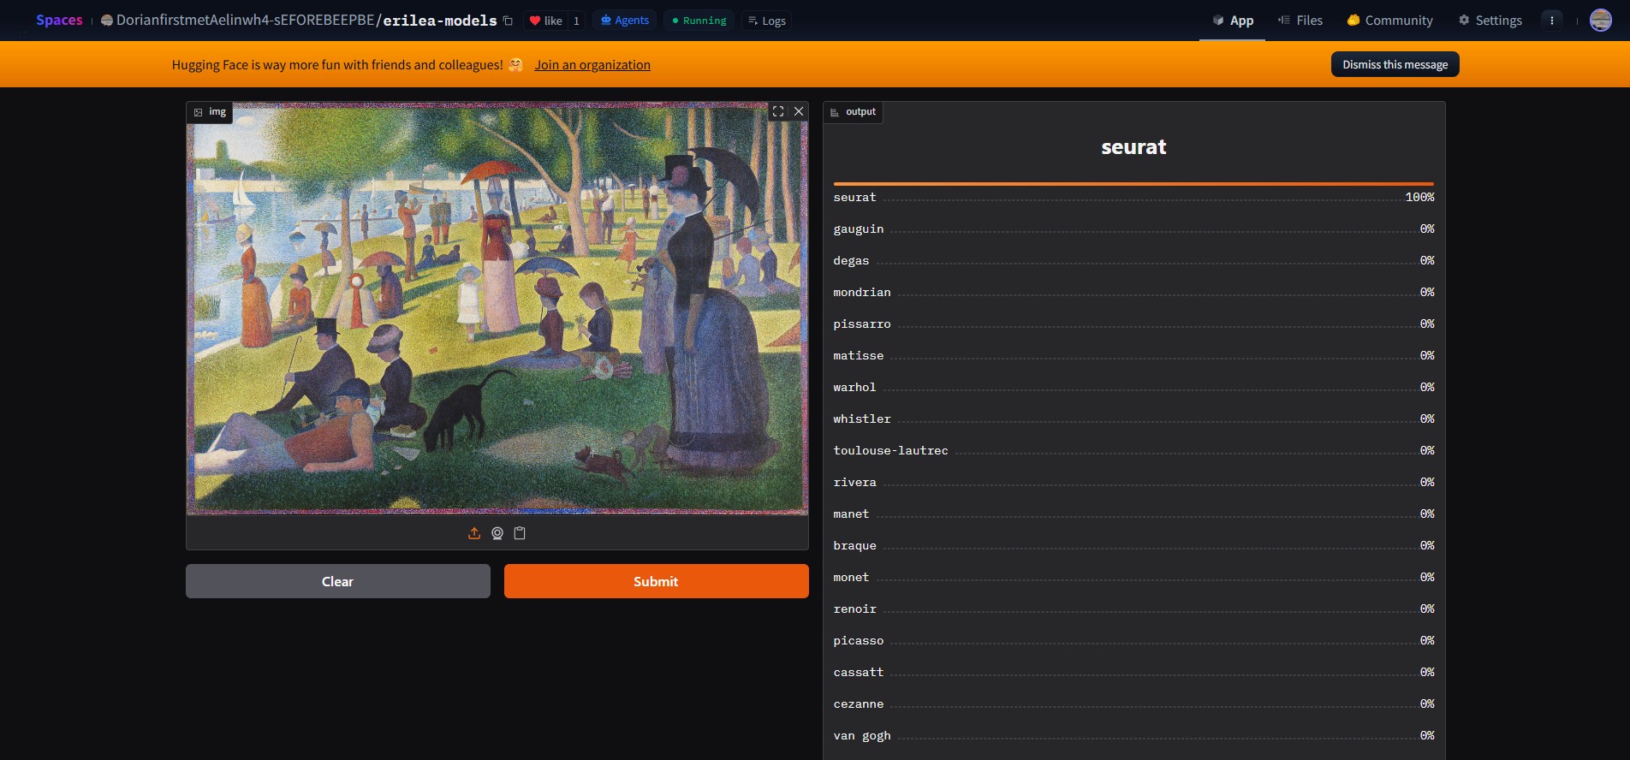Open the erilea-models space link
Viewport: 1630px width, 760px height.
point(439,21)
